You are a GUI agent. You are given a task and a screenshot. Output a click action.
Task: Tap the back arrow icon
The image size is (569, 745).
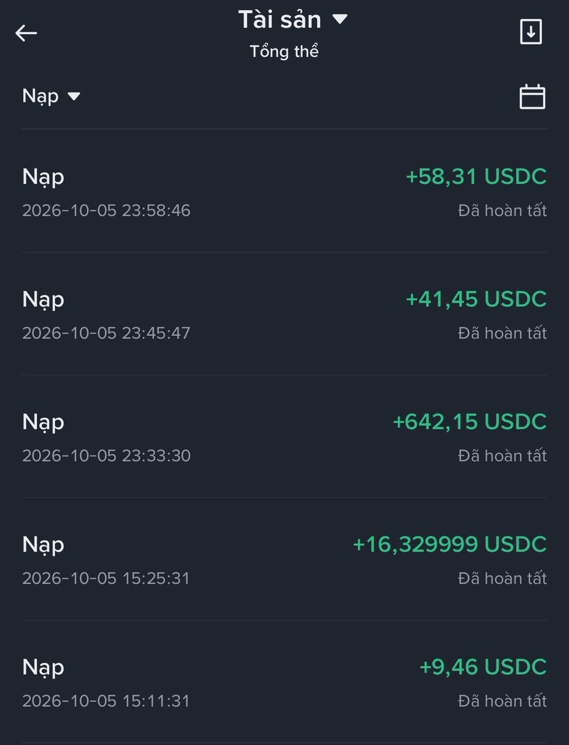(26, 33)
